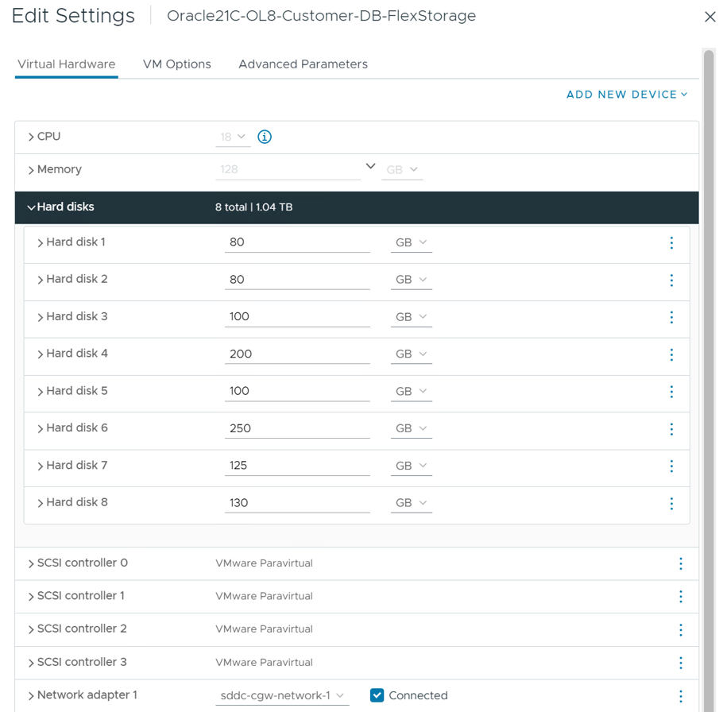Open the Hard disk 1 actions menu
723x712 pixels.
[x=671, y=243]
